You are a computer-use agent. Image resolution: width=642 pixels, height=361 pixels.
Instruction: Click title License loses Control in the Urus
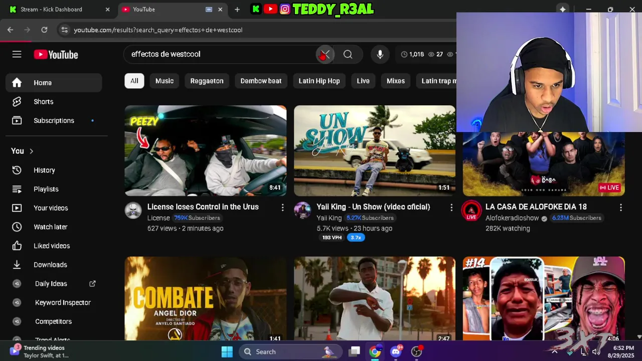point(203,207)
